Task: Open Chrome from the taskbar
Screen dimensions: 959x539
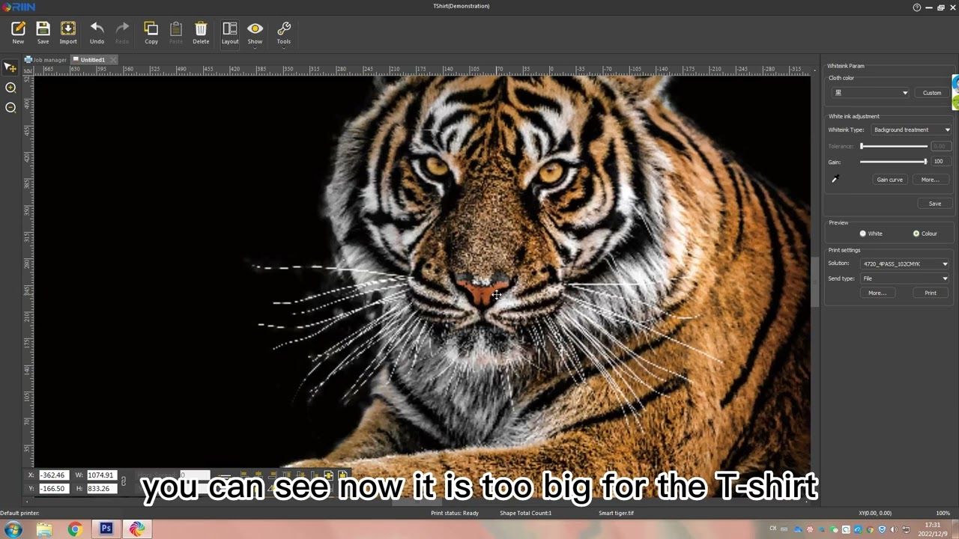Action: tap(75, 529)
